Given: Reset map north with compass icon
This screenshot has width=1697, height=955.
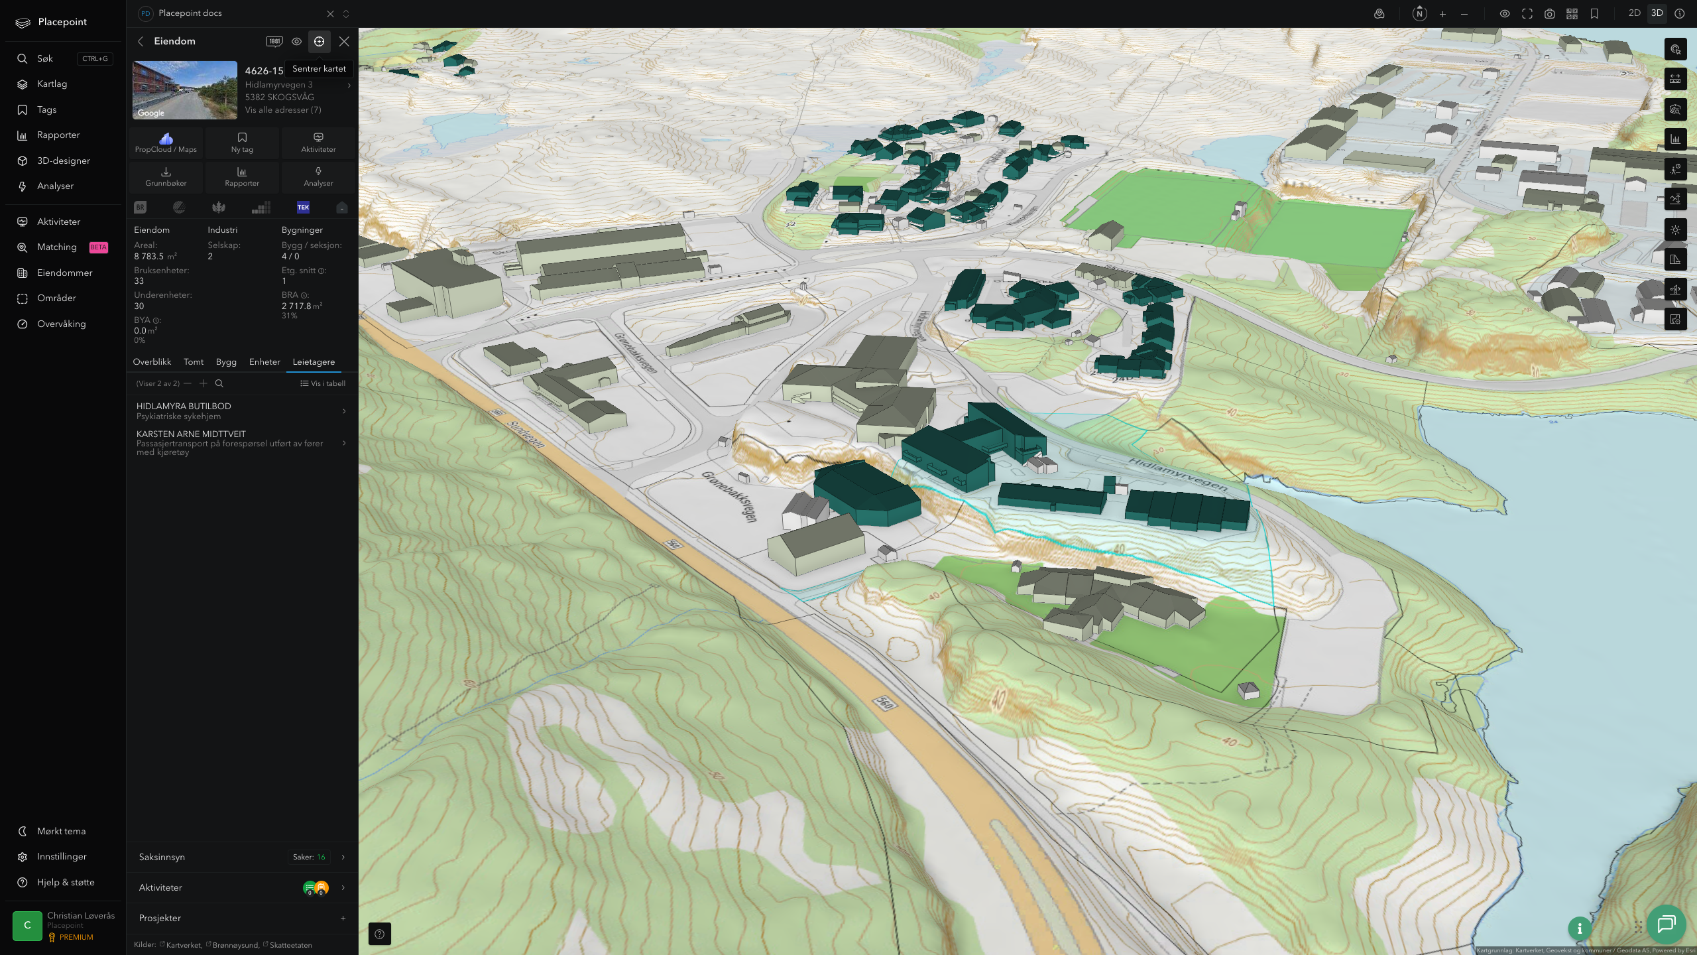Looking at the screenshot, I should tap(1419, 13).
